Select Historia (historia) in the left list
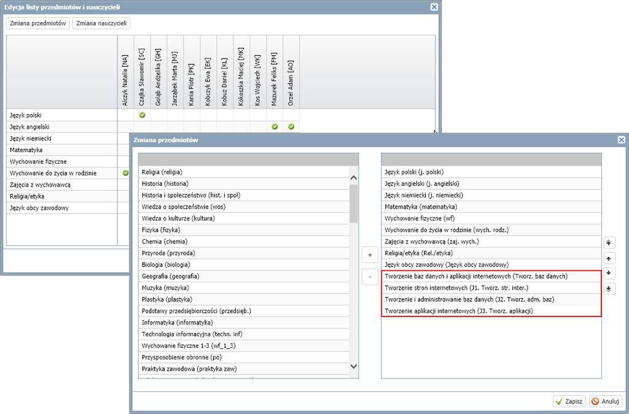629x414 pixels. (244, 184)
